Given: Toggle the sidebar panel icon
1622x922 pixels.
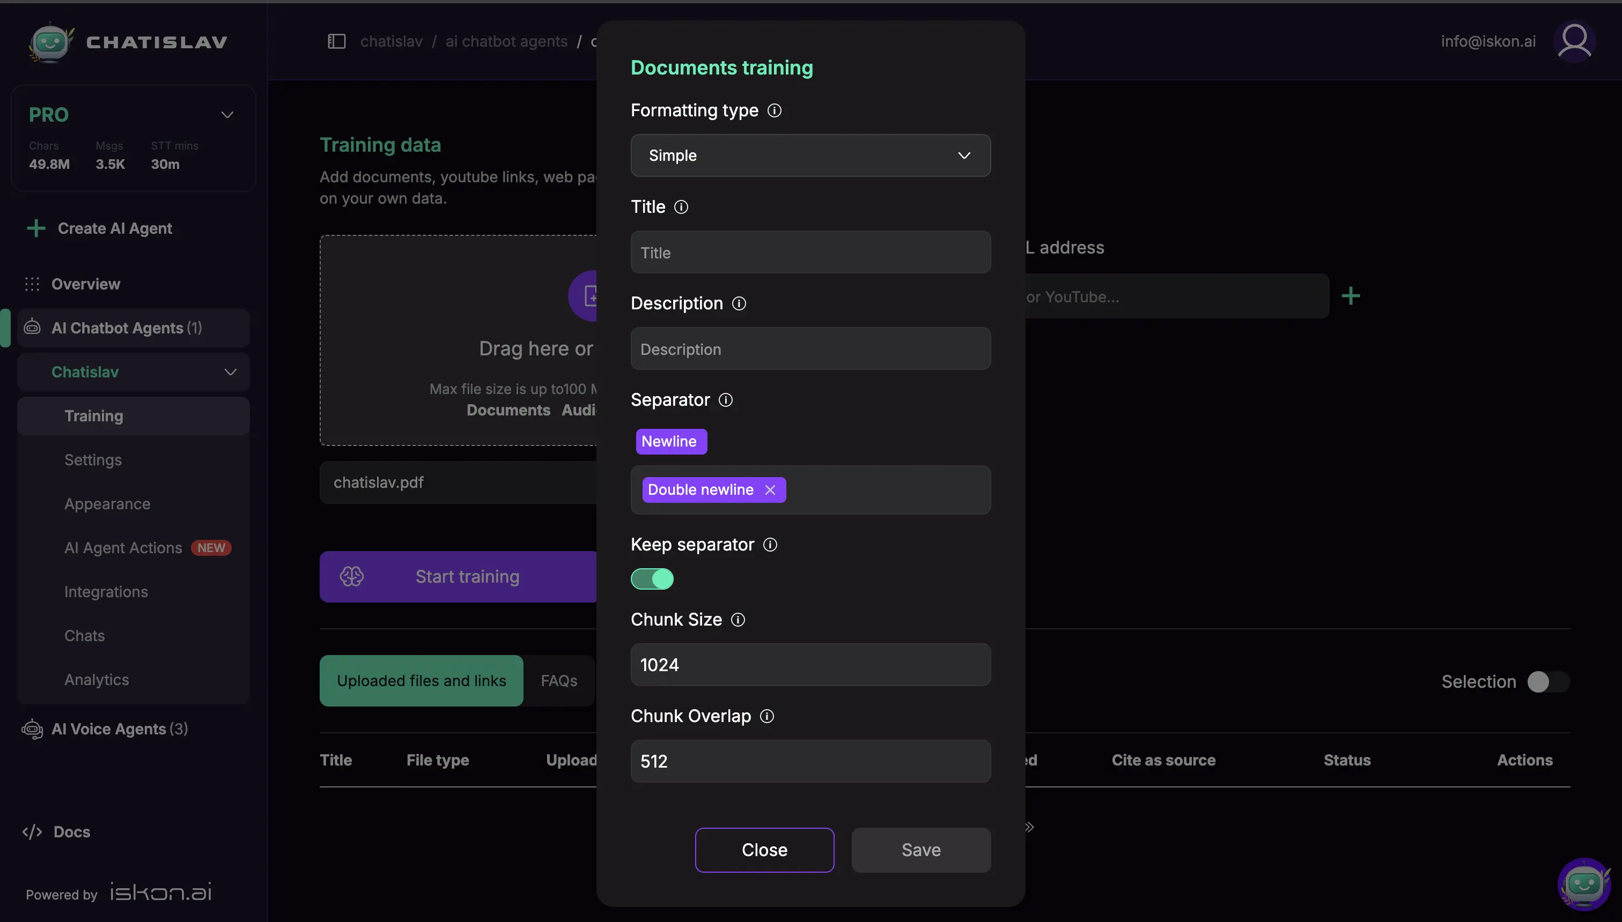Looking at the screenshot, I should (x=336, y=41).
